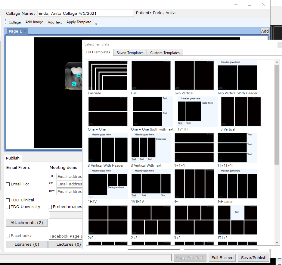This screenshot has width=282, height=265.
Task: Pick the One + One template
Action: point(108,111)
